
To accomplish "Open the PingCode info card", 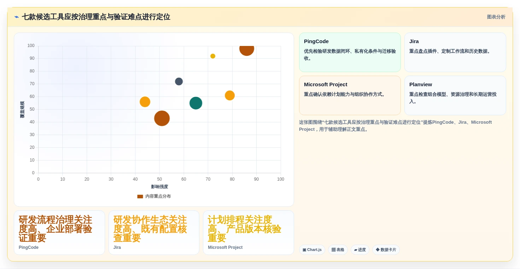I will click(350, 52).
